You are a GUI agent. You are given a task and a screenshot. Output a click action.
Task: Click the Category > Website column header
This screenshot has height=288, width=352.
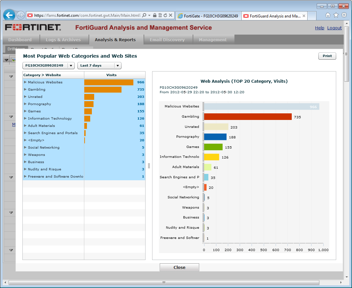click(x=53, y=75)
